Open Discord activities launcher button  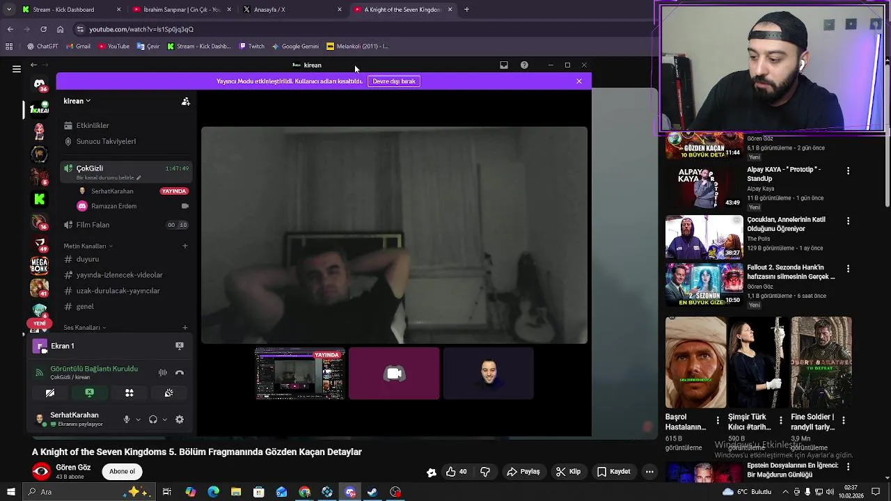coord(129,393)
